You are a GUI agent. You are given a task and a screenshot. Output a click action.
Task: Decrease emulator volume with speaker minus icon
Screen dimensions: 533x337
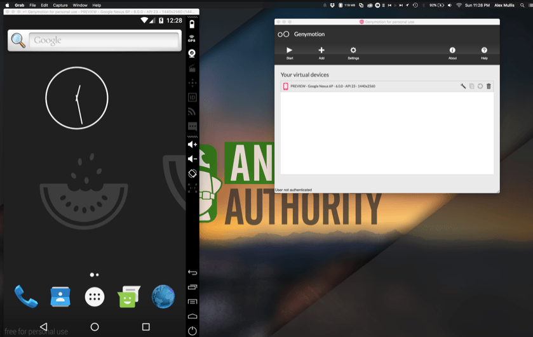click(x=192, y=159)
